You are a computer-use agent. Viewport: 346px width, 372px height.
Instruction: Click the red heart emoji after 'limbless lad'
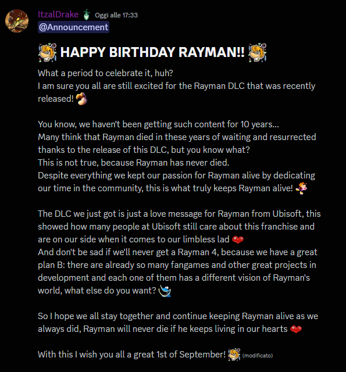click(x=238, y=239)
